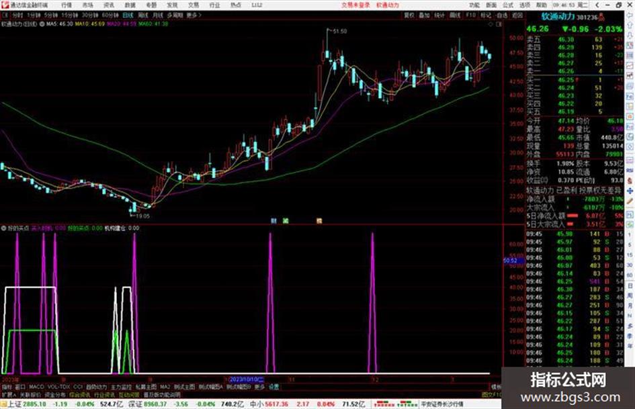635x409 pixels.
Task: Open the 公式 menu at top right
Action: click(508, 5)
